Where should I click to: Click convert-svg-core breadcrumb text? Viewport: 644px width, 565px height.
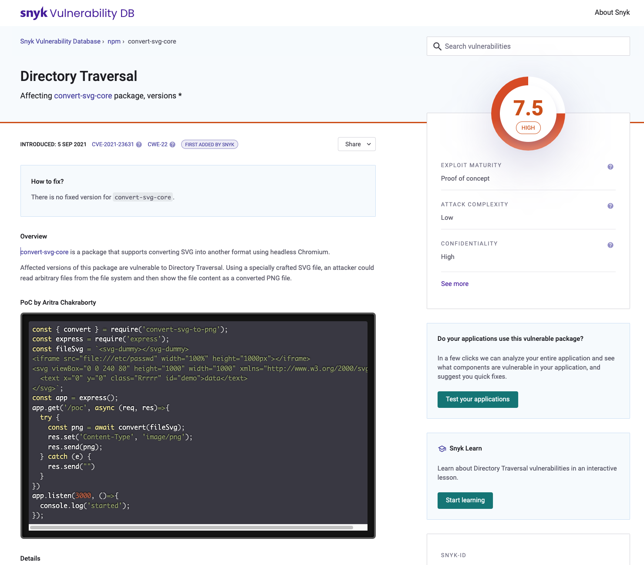152,41
